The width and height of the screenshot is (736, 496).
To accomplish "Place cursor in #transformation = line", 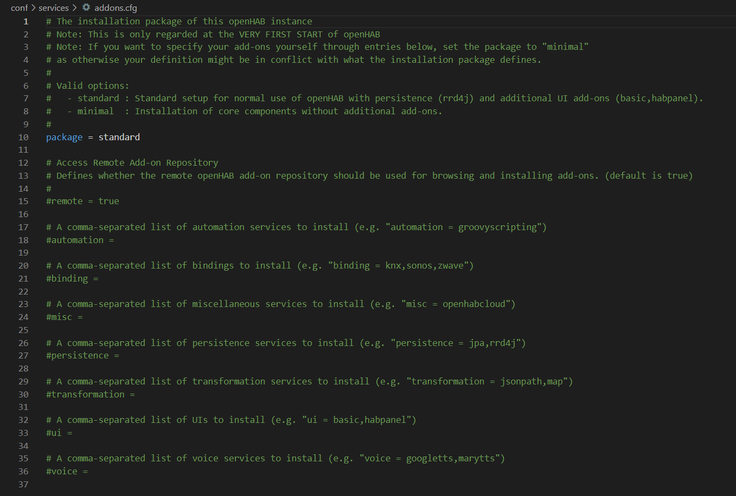I will [91, 394].
